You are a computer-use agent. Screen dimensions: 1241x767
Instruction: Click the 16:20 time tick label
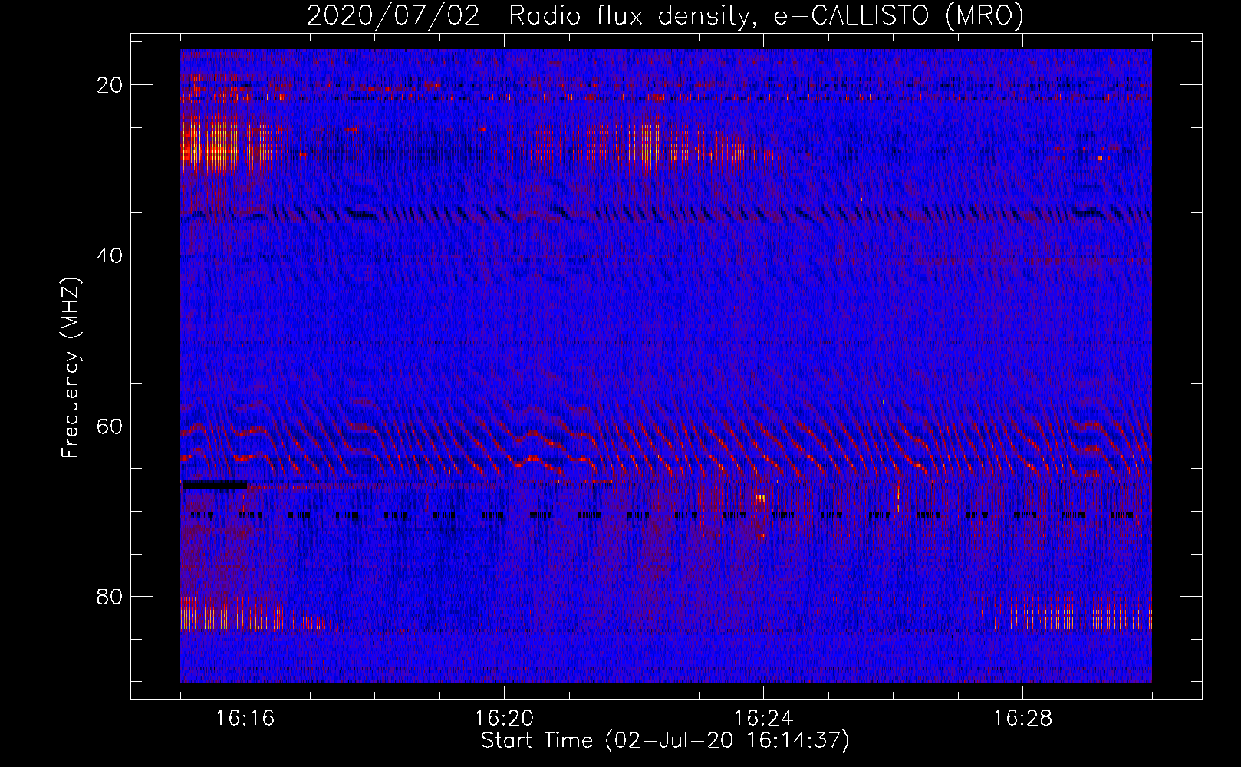504,719
